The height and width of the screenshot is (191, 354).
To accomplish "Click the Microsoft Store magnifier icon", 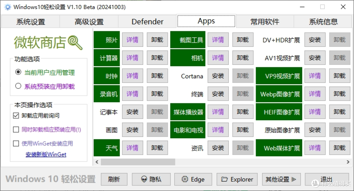I will 75,43.
